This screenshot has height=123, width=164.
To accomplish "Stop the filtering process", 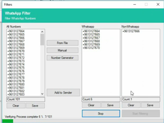I will click(101, 114).
